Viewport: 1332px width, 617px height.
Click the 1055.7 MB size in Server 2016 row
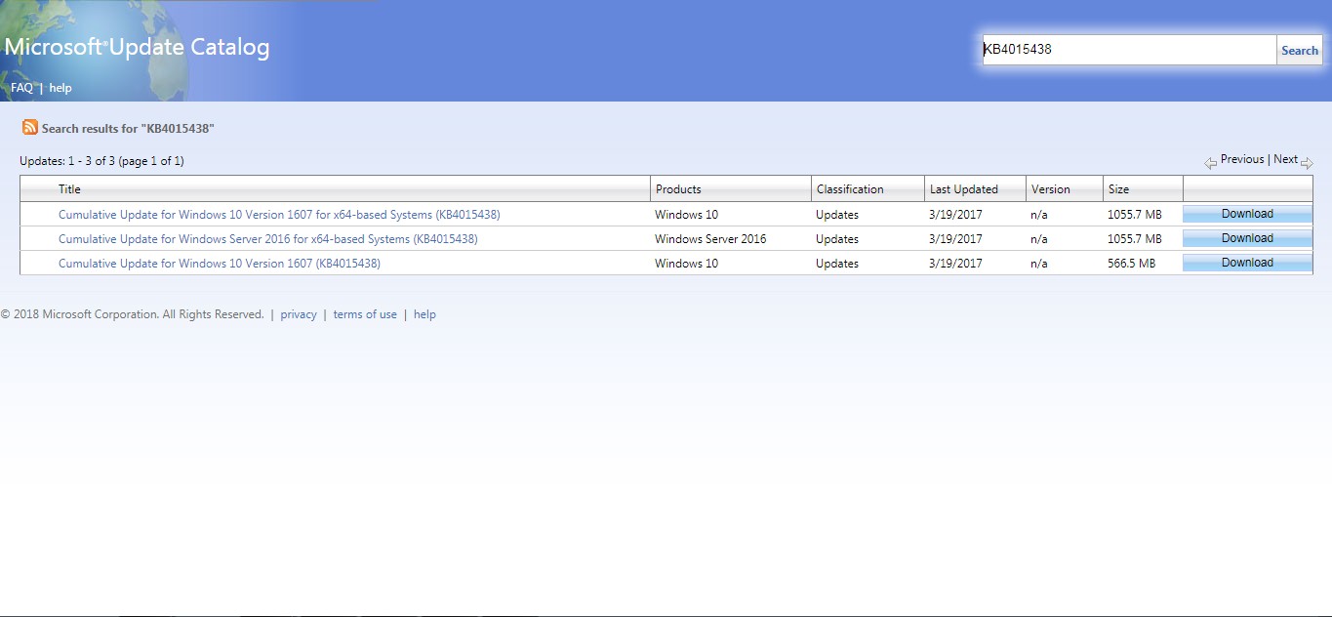click(1135, 239)
